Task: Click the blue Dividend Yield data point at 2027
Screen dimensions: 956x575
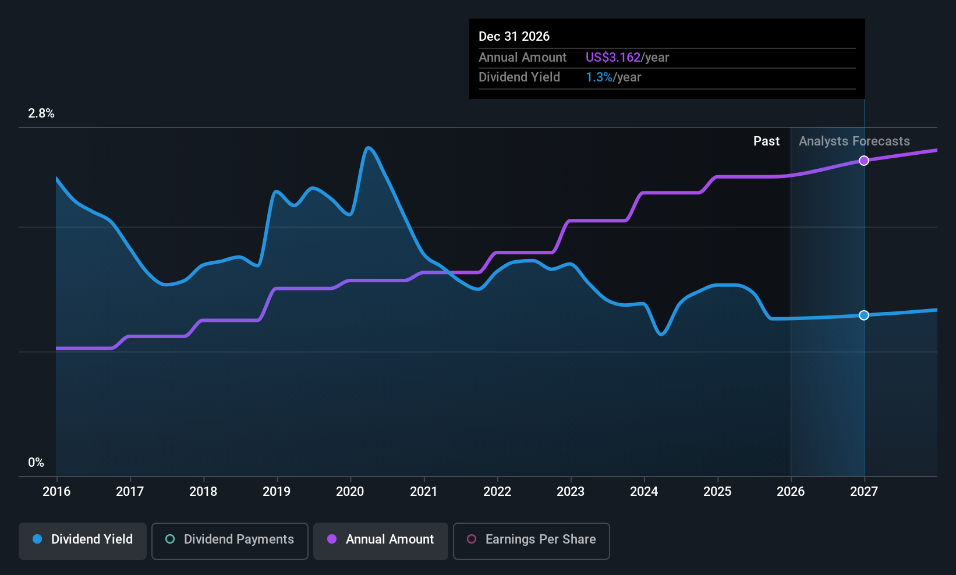Action: (x=864, y=315)
